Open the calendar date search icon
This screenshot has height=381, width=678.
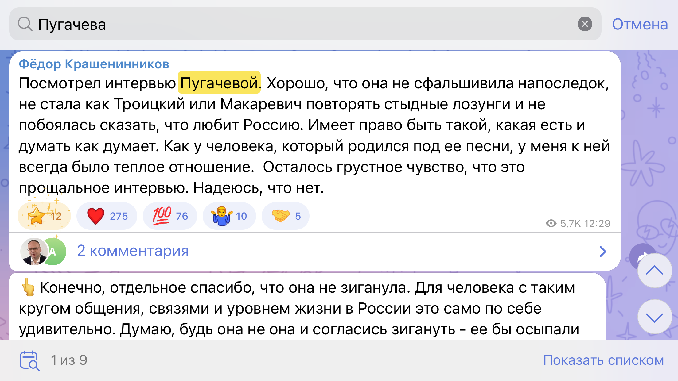29,360
